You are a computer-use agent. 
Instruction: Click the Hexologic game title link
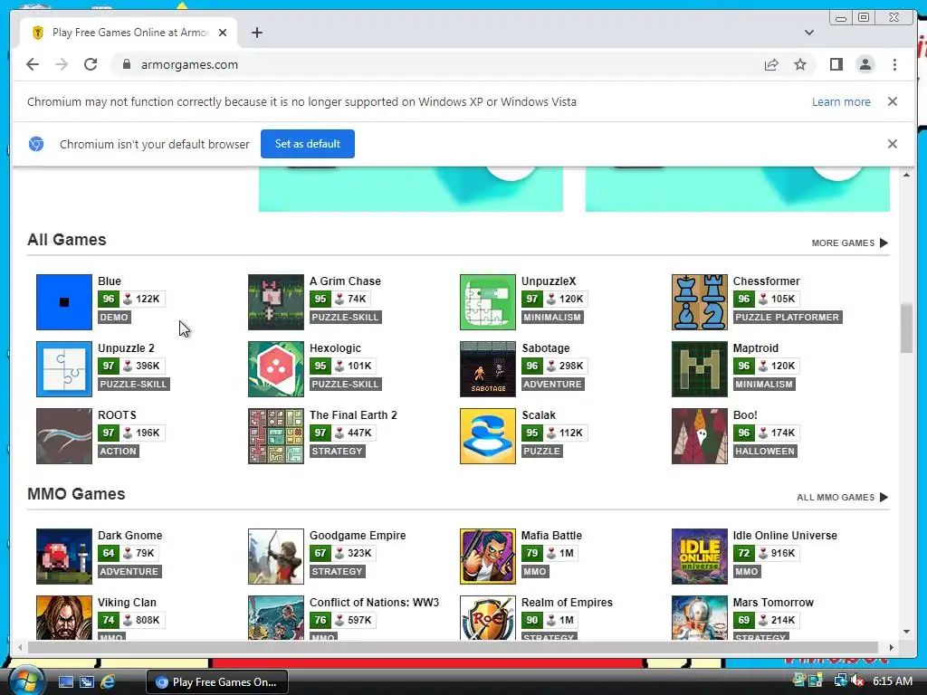(335, 348)
